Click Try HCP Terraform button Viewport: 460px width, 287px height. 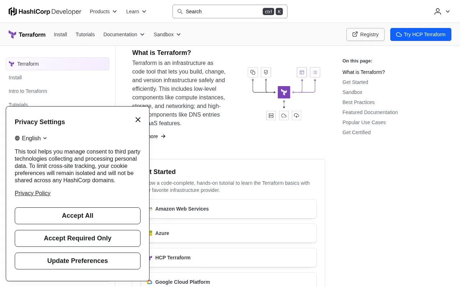point(421,34)
